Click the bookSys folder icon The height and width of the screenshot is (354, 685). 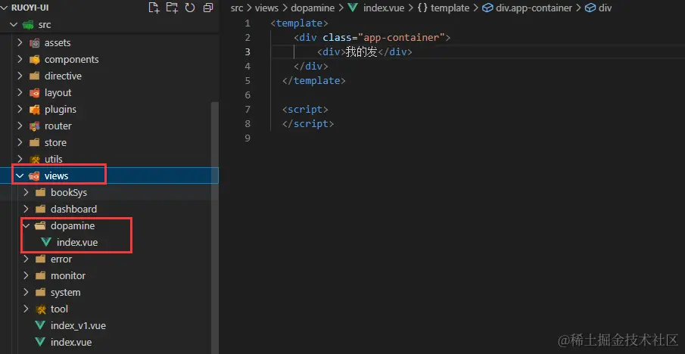click(41, 192)
